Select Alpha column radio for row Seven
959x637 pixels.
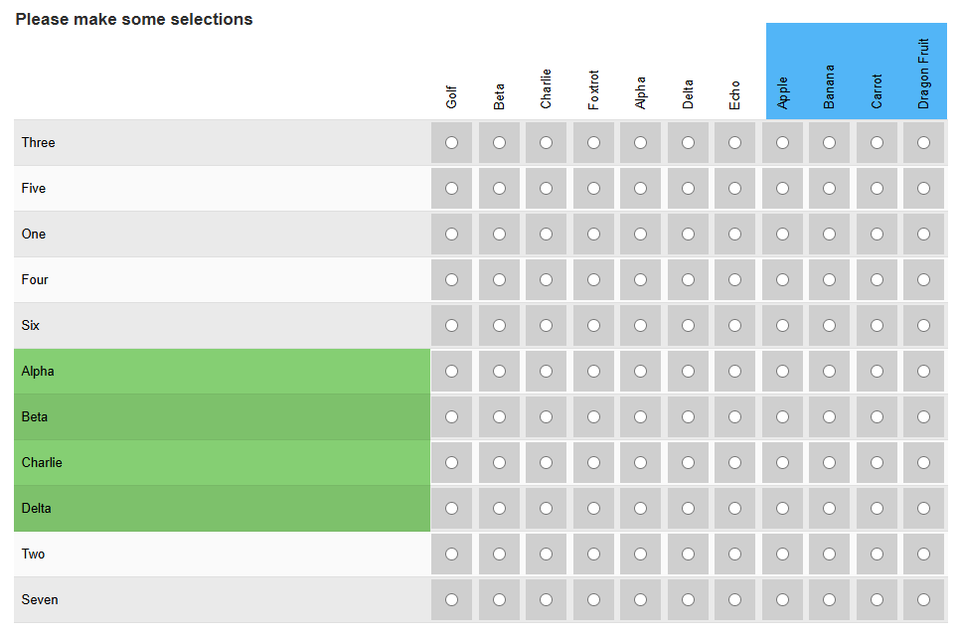point(641,600)
